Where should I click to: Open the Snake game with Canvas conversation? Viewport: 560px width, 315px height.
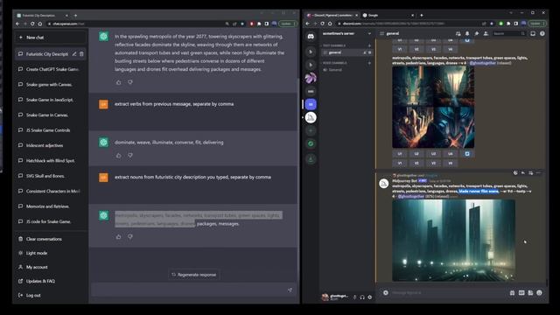[51, 85]
